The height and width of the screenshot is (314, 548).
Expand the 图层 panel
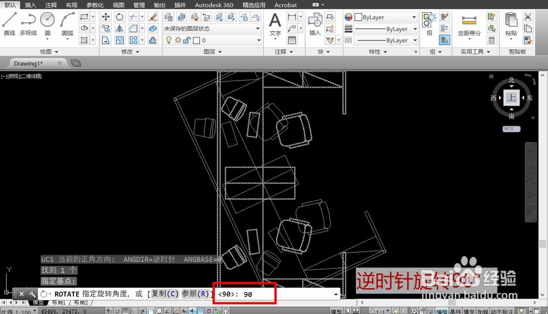pyautogui.click(x=213, y=52)
